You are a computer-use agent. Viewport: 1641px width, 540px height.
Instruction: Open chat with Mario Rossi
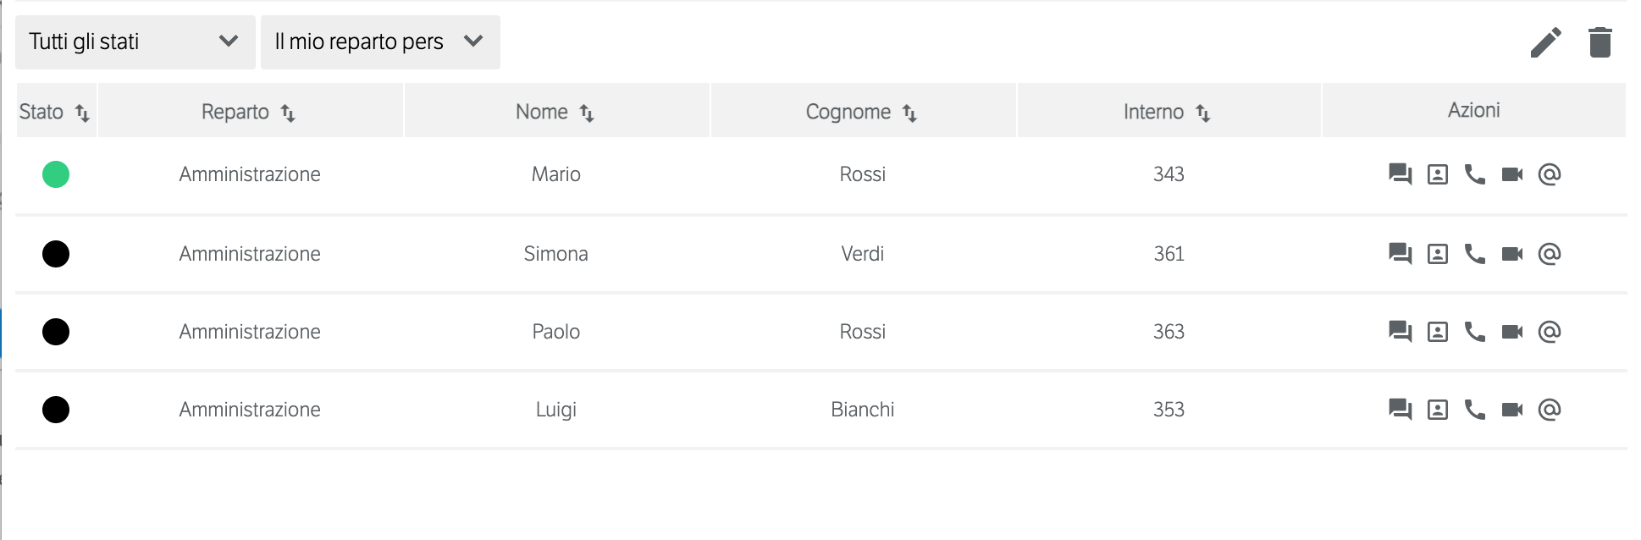click(x=1400, y=174)
